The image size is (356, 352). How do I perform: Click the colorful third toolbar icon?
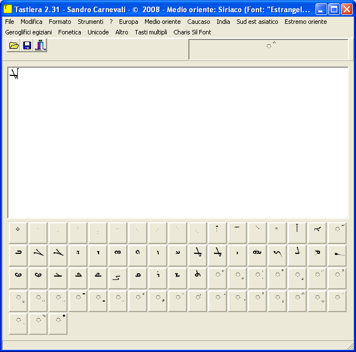[40, 45]
